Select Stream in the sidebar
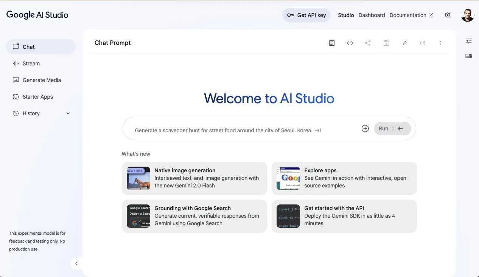This screenshot has height=277, width=479. tap(41, 63)
